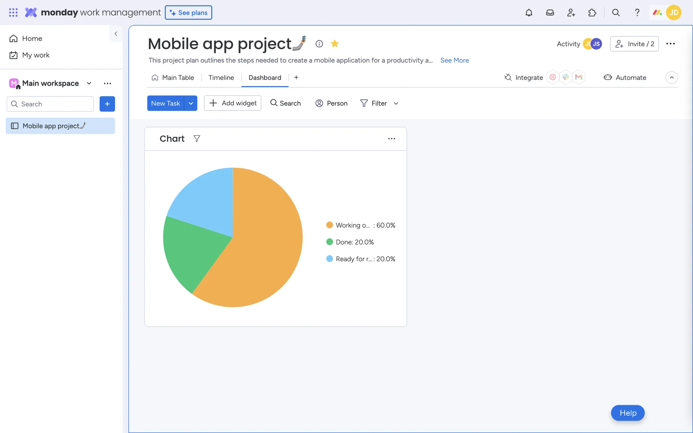This screenshot has width=693, height=433.
Task: Open the Main workspace dropdown chevron
Action: click(x=89, y=83)
